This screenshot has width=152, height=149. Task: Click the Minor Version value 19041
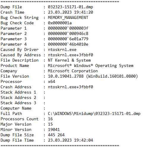[54, 130]
